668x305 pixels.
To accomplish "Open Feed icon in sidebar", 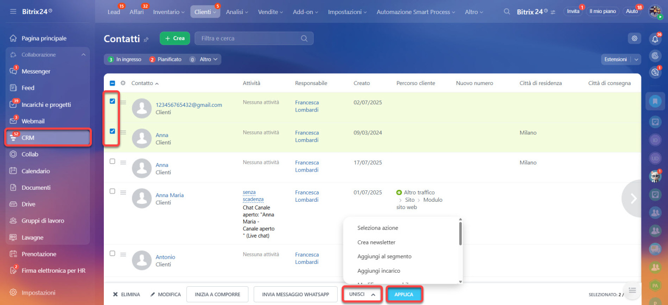I will point(14,88).
